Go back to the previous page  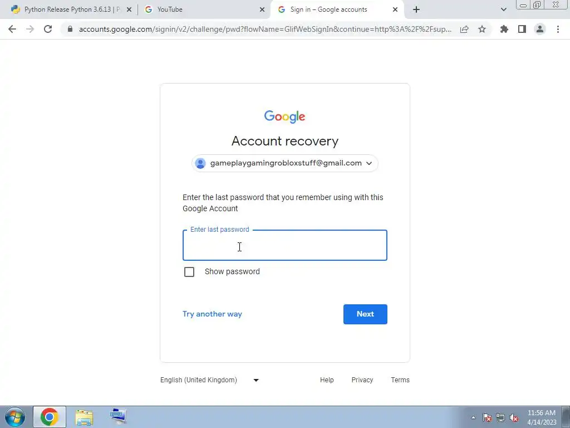point(12,29)
